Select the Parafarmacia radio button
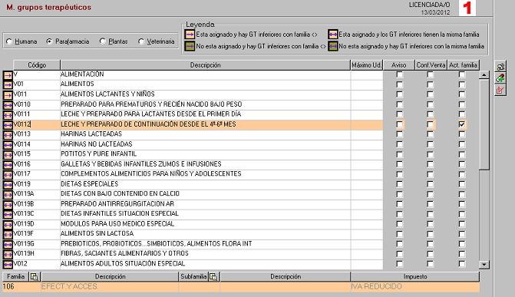 pos(49,41)
